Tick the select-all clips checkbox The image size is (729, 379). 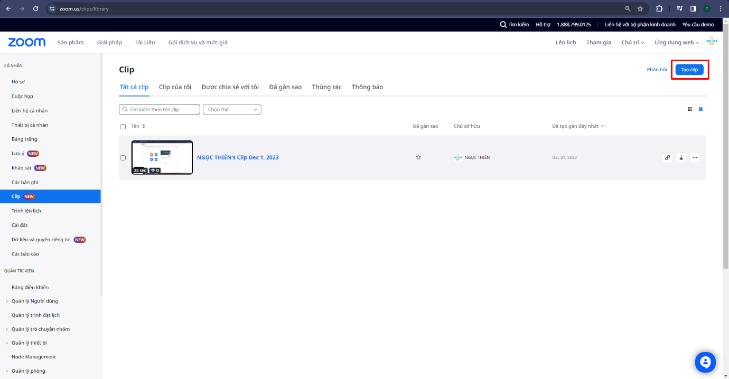click(123, 127)
